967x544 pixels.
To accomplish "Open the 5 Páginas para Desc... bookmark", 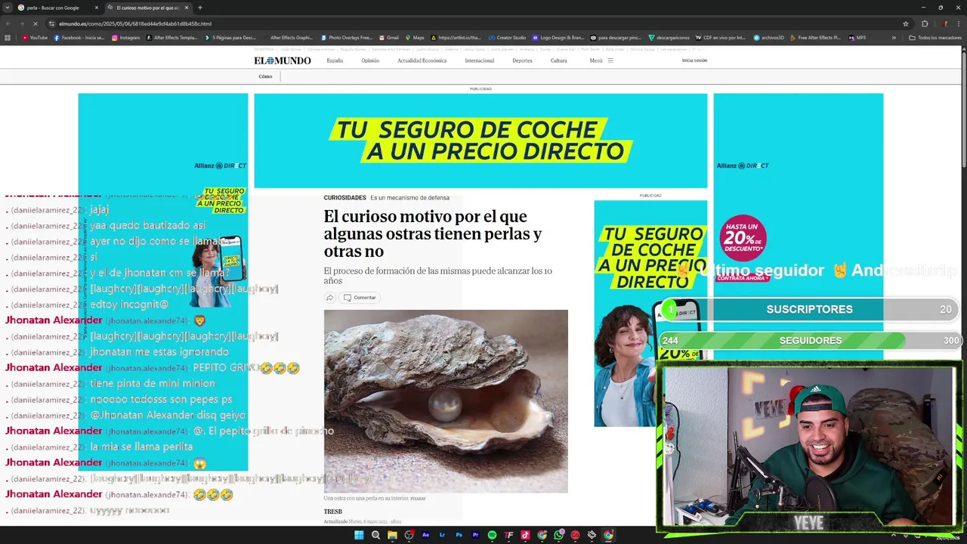I will [x=230, y=38].
